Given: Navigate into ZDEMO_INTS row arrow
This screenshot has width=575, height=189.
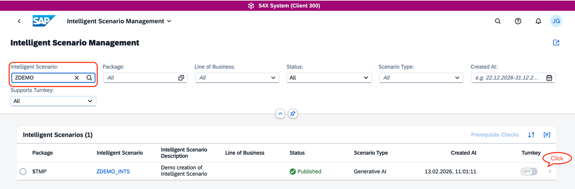Looking at the screenshot, I should click(550, 171).
